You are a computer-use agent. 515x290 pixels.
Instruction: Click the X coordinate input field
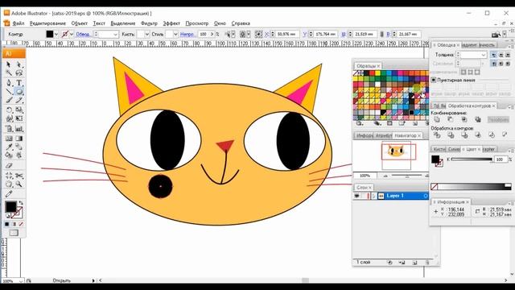pos(286,34)
